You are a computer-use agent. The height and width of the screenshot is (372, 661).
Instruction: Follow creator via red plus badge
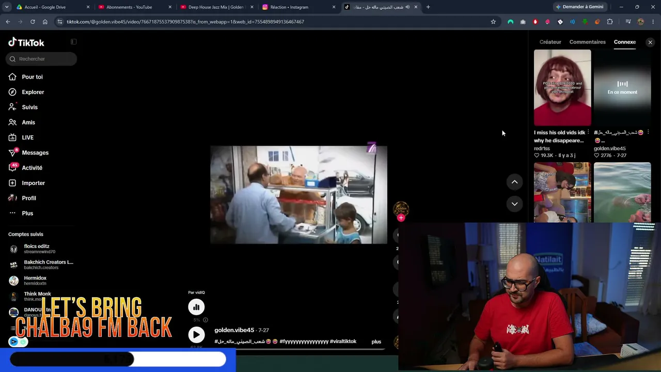click(x=401, y=218)
